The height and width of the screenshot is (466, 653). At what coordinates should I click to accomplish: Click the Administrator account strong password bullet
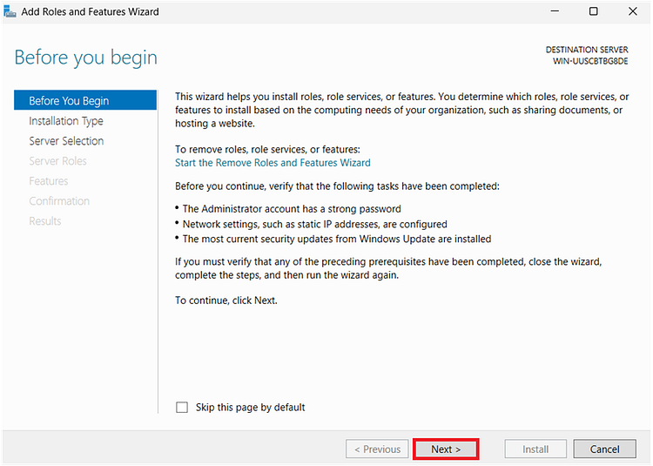292,209
